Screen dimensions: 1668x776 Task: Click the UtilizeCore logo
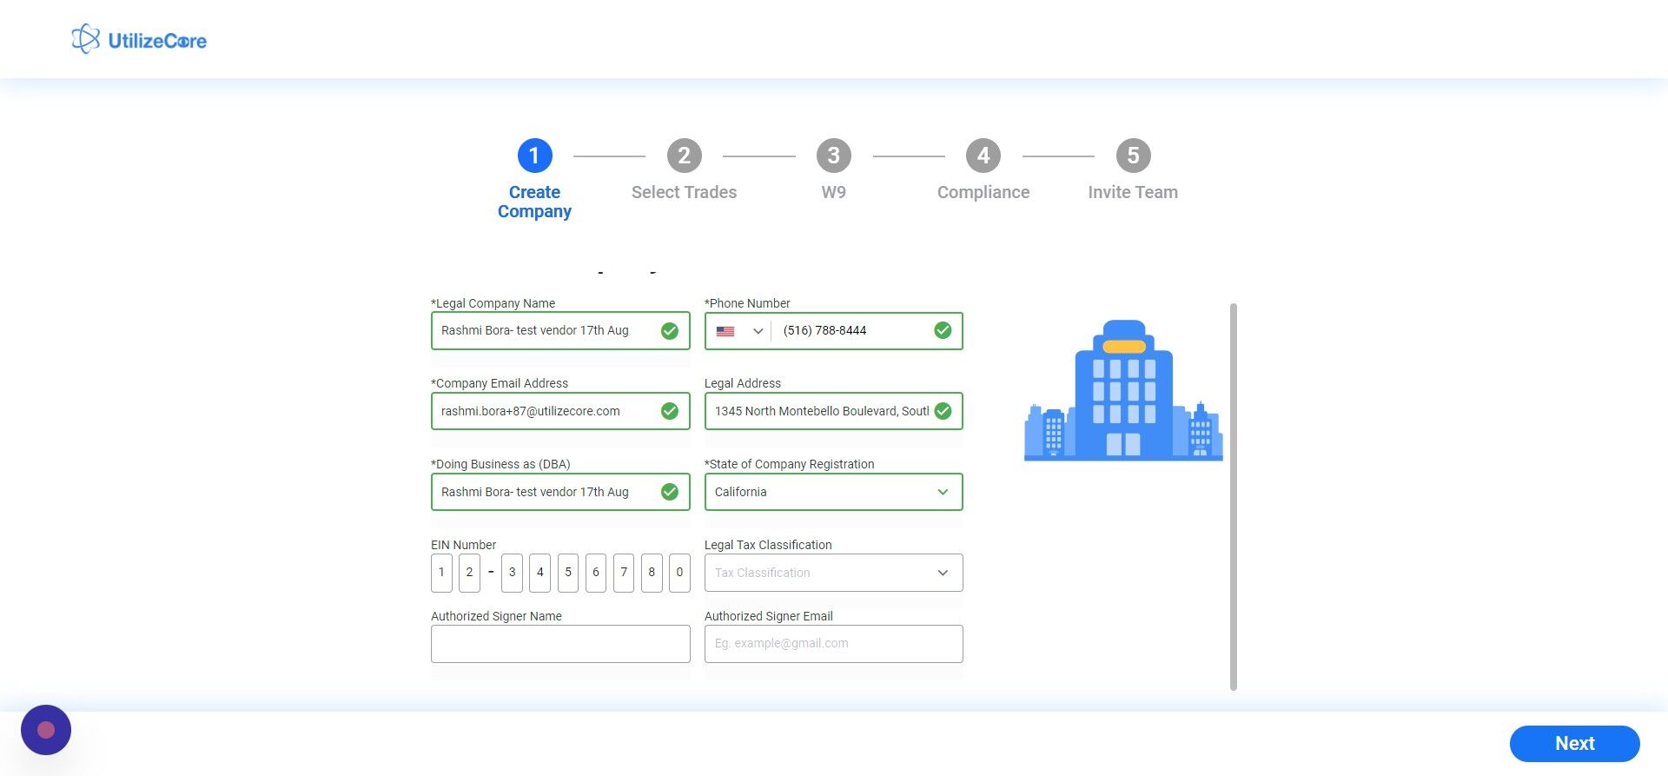click(x=139, y=40)
